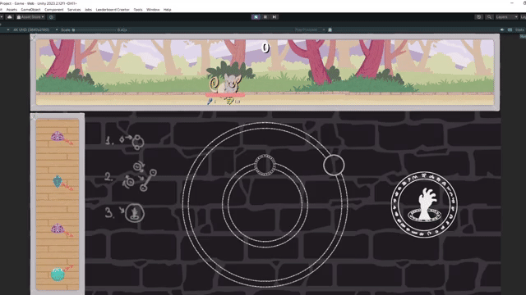Open the Tools menu
Image resolution: width=526 pixels, height=295 pixels.
point(138,10)
